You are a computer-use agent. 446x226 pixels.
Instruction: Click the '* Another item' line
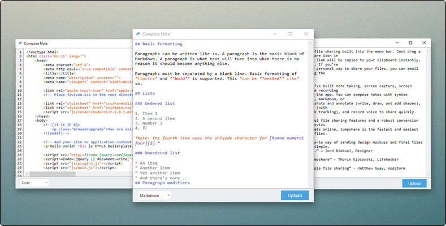click(152, 168)
